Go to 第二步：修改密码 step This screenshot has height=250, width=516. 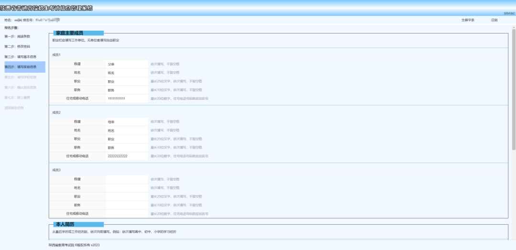(x=17, y=46)
